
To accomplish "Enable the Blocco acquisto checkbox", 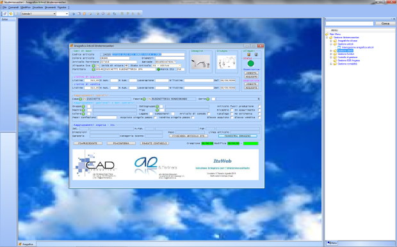I will point(232,117).
